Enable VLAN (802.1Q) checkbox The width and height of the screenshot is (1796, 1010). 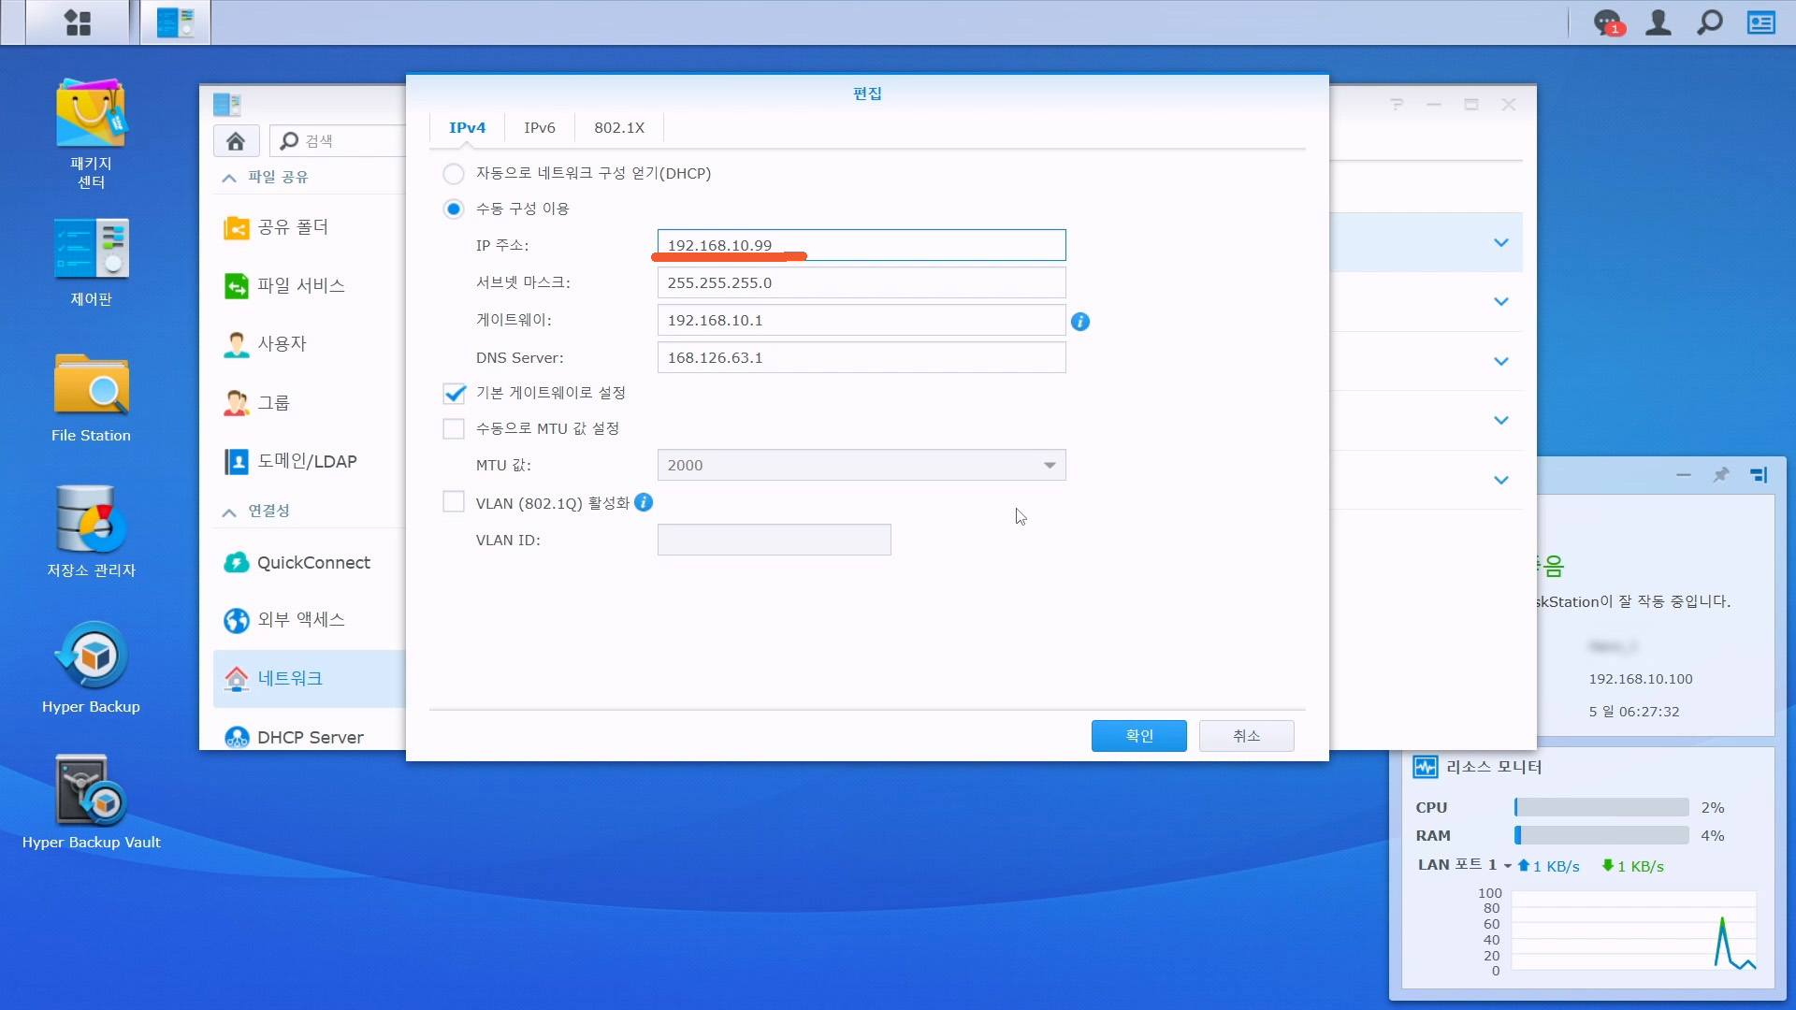point(454,503)
